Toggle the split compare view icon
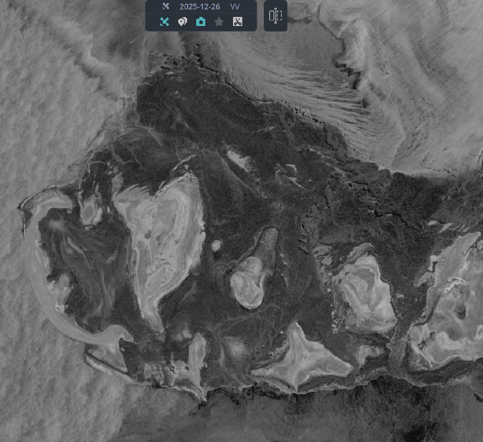The height and width of the screenshot is (442, 483). click(x=275, y=16)
